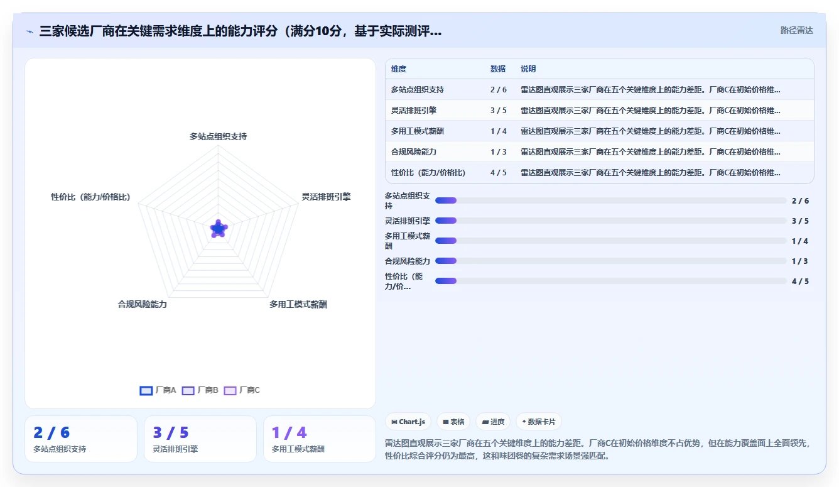The image size is (839, 487).
Task: Click table cell value 3 / 5
Action: pyautogui.click(x=499, y=111)
